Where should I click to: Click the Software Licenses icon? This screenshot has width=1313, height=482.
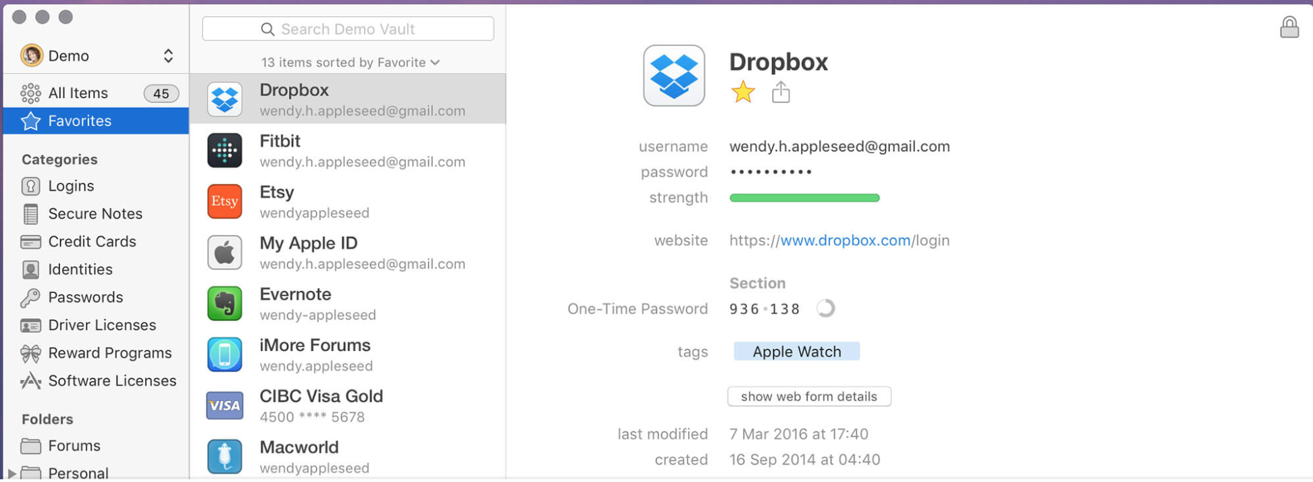pyautogui.click(x=30, y=381)
